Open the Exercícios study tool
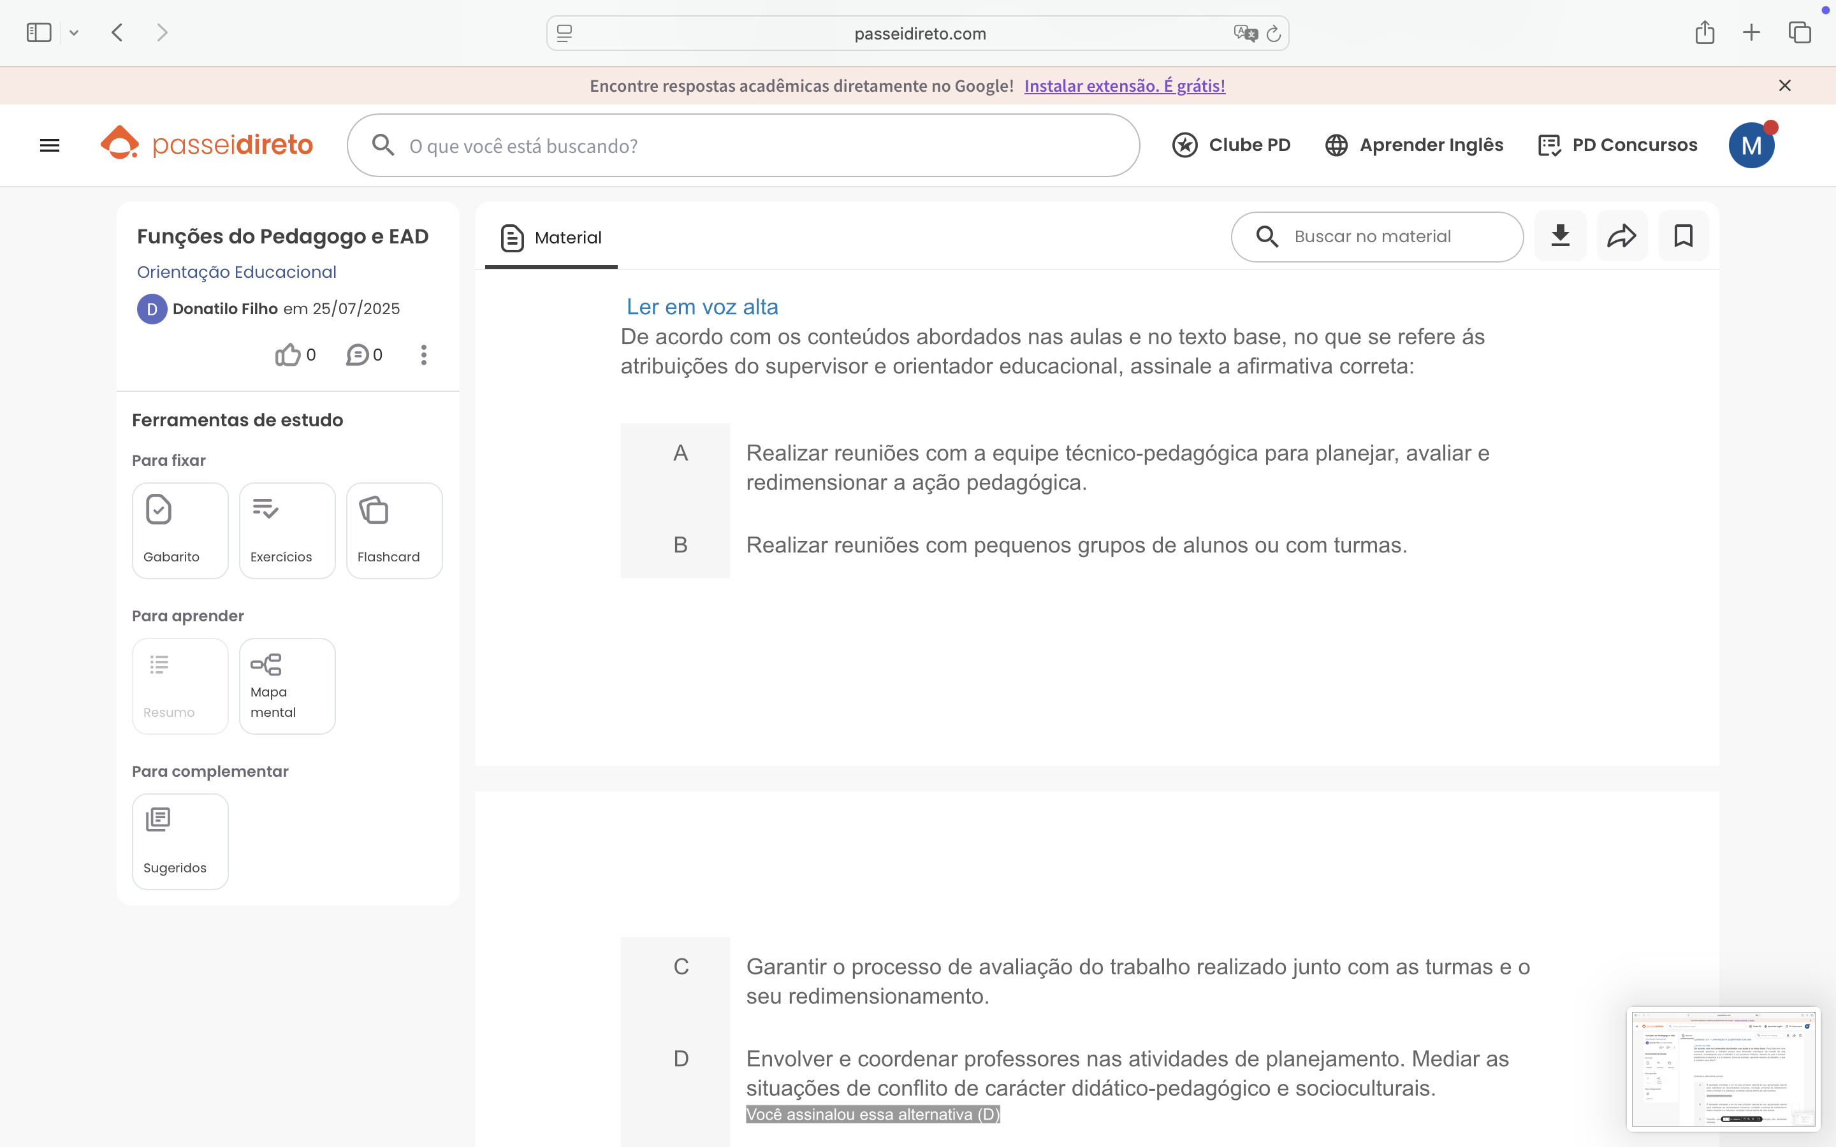This screenshot has height=1147, width=1836. (287, 530)
